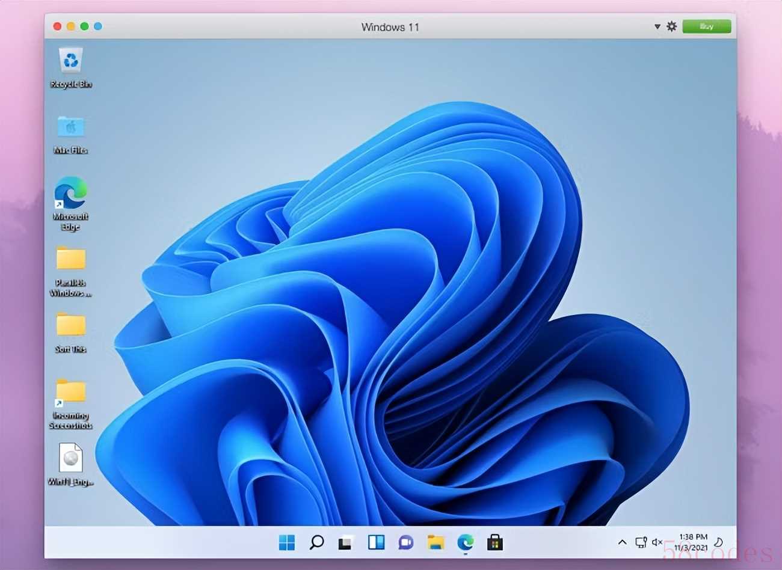
Task: Launch Microsoft Edge from the taskbar
Action: (465, 542)
